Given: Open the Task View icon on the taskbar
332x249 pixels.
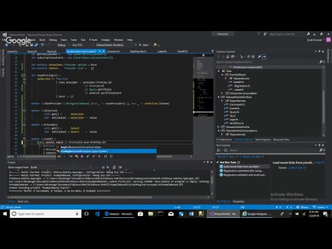Looking at the screenshot, I should pyautogui.click(x=86, y=214).
